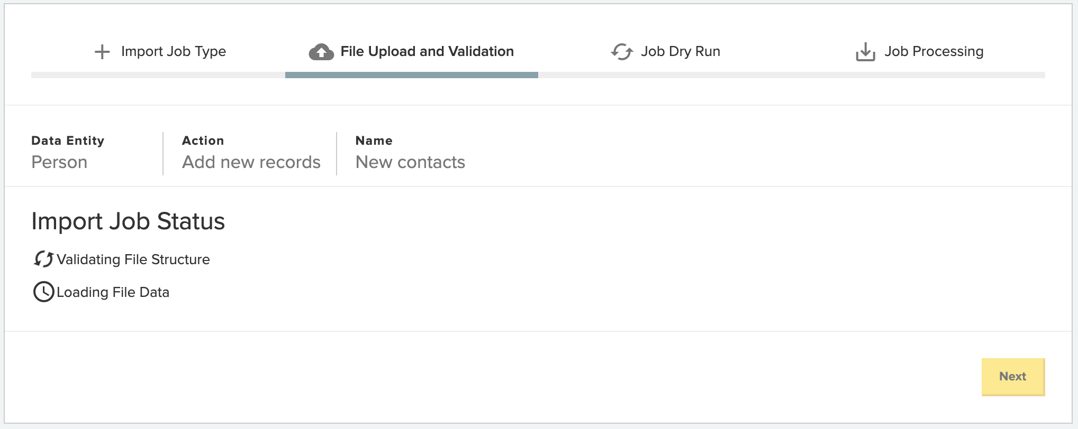Click the cloud upload icon
Image resolution: width=1078 pixels, height=429 pixels.
click(x=321, y=52)
